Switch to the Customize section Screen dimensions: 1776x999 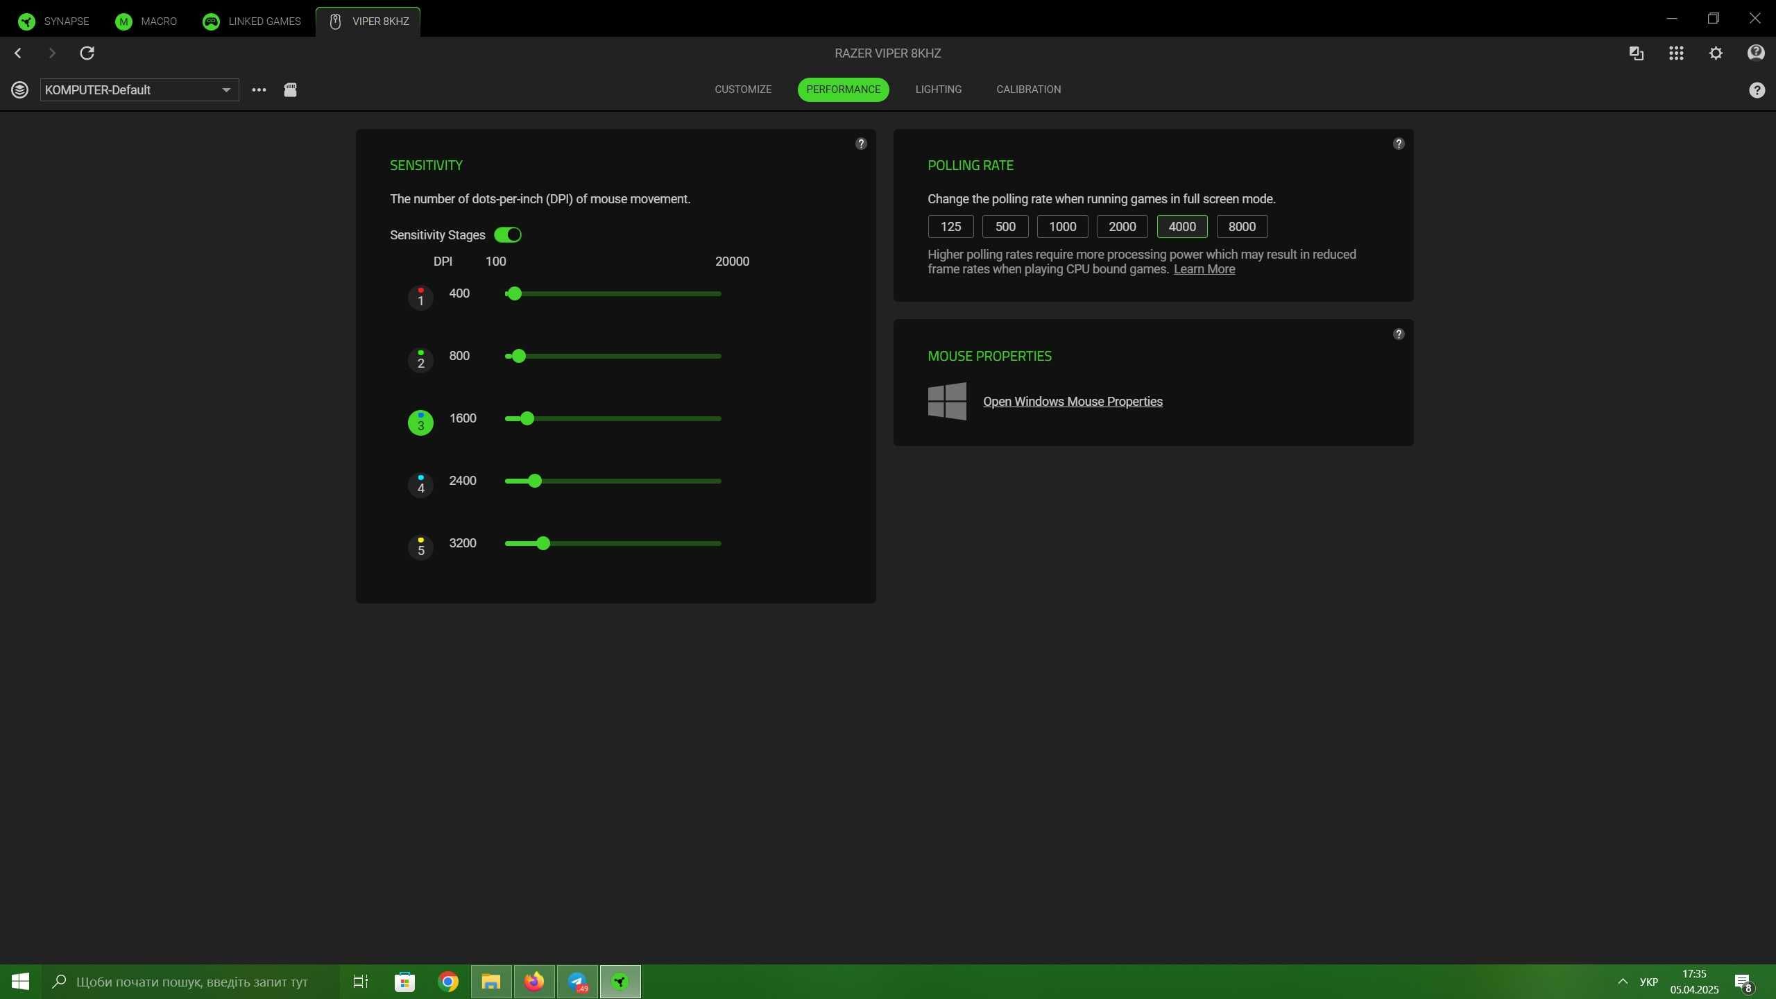[x=743, y=89]
